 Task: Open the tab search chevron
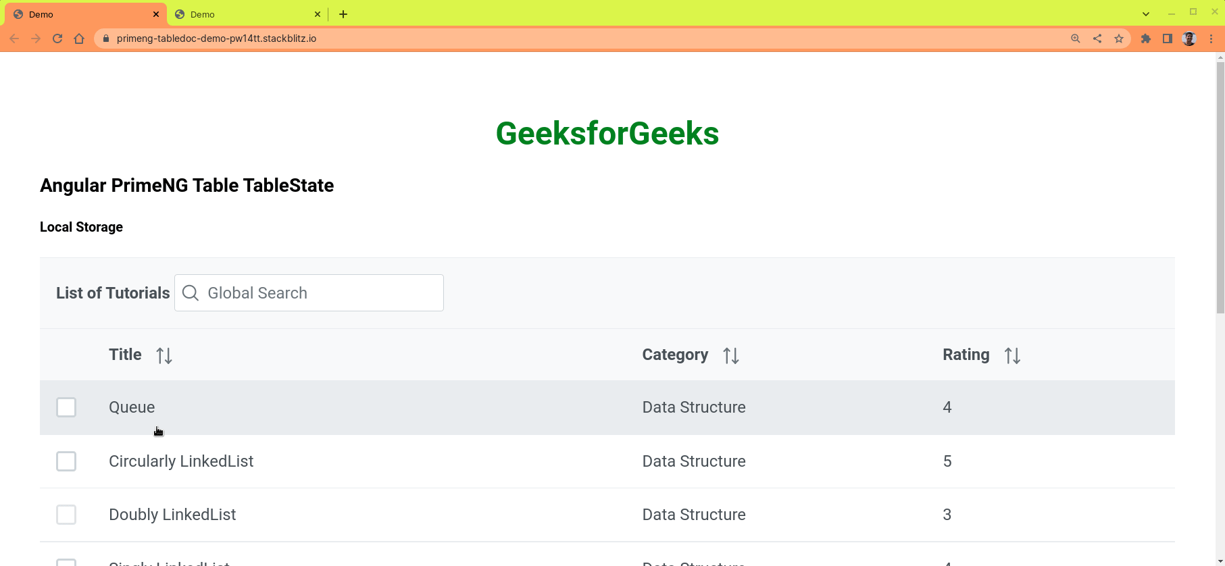1146,14
